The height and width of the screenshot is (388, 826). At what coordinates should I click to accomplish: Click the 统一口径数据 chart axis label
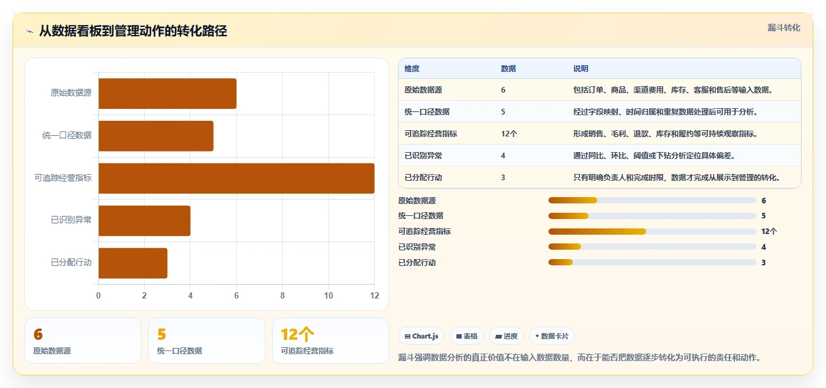pos(67,136)
